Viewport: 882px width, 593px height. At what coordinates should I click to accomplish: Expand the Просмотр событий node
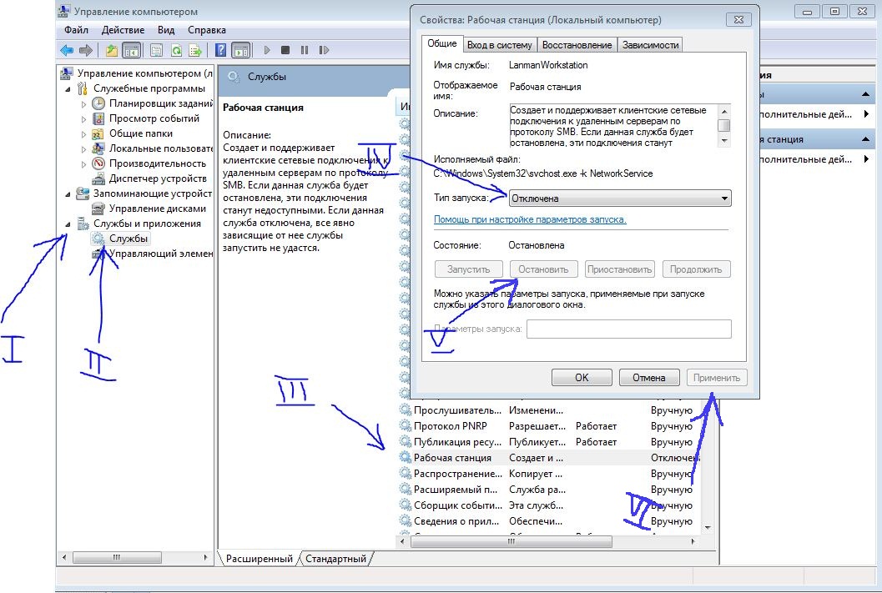pos(83,119)
